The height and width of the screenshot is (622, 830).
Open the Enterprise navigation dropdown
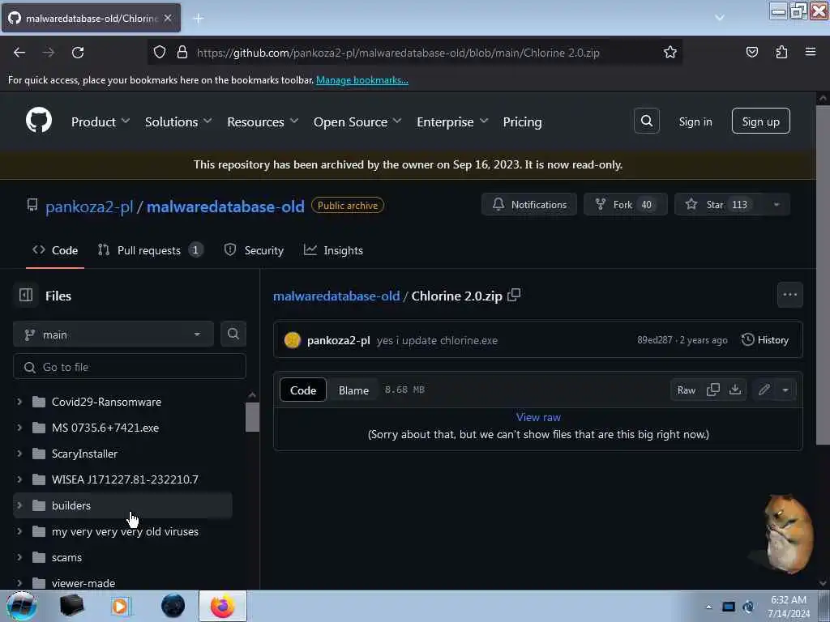pos(452,121)
